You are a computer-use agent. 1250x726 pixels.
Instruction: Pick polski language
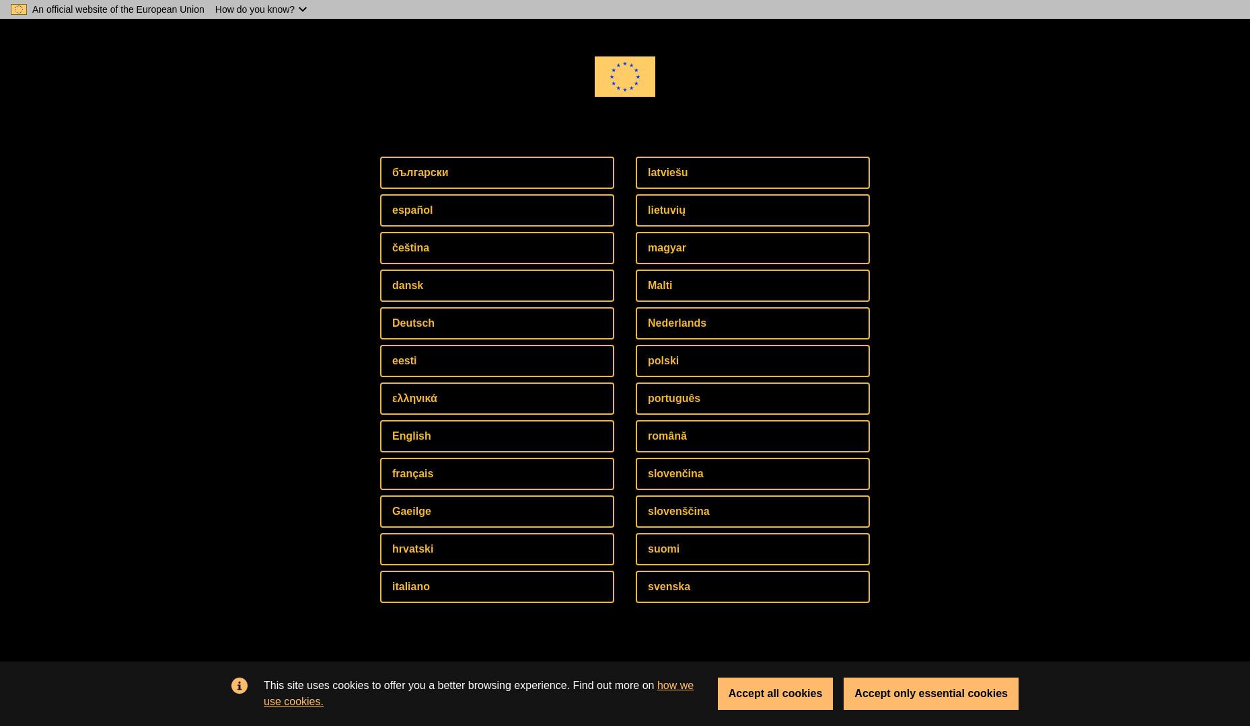753,361
